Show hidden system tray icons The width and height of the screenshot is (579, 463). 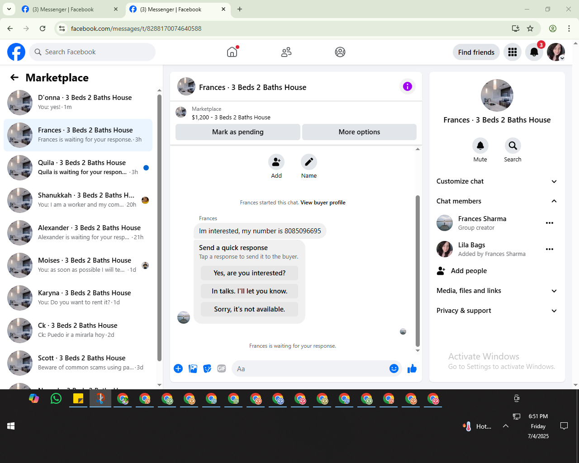click(x=506, y=426)
